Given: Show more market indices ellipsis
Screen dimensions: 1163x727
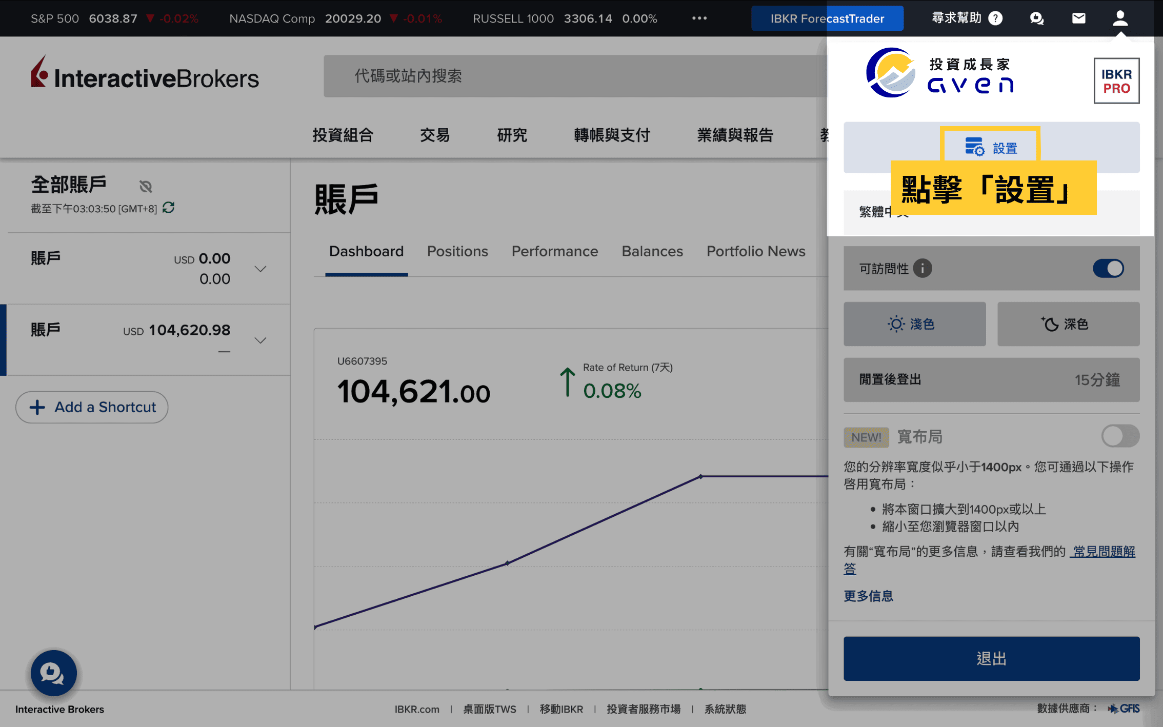Looking at the screenshot, I should pos(699,18).
